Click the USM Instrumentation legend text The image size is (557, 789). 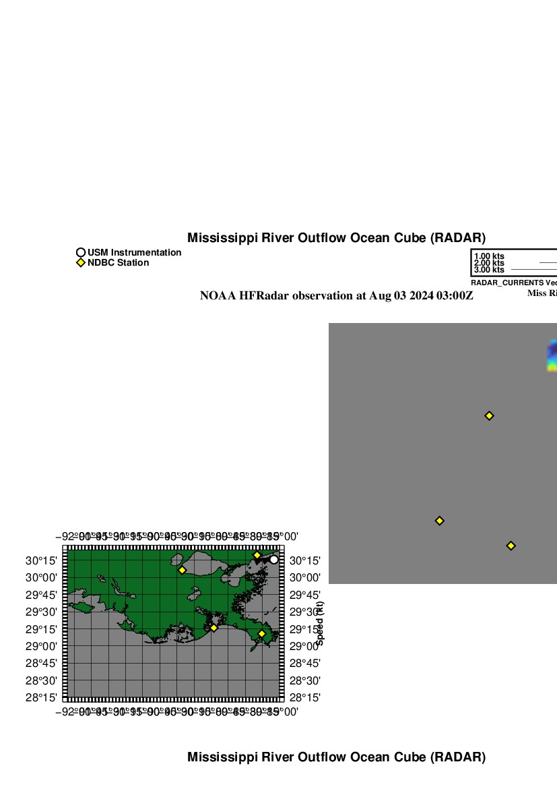point(134,252)
